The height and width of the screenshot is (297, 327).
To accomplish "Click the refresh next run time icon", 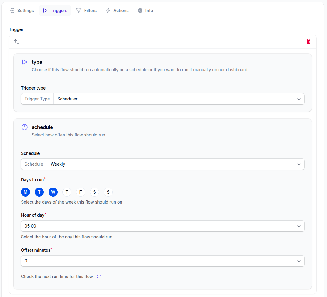I will pyautogui.click(x=99, y=277).
